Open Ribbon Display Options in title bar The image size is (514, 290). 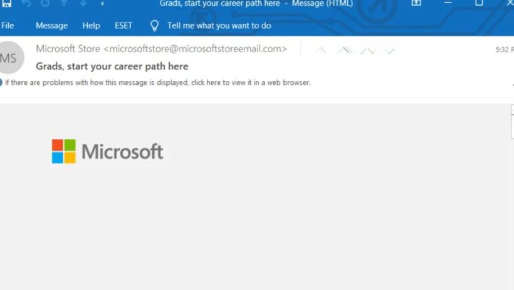click(416, 3)
